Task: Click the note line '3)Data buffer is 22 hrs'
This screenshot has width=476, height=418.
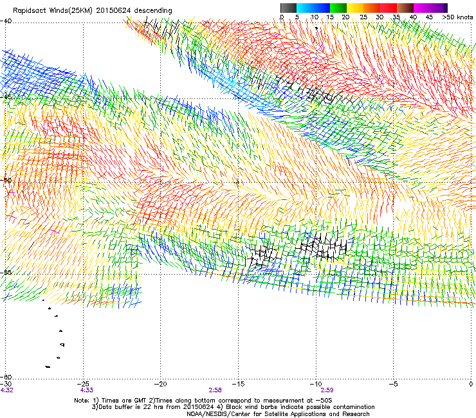Action: tap(233, 407)
